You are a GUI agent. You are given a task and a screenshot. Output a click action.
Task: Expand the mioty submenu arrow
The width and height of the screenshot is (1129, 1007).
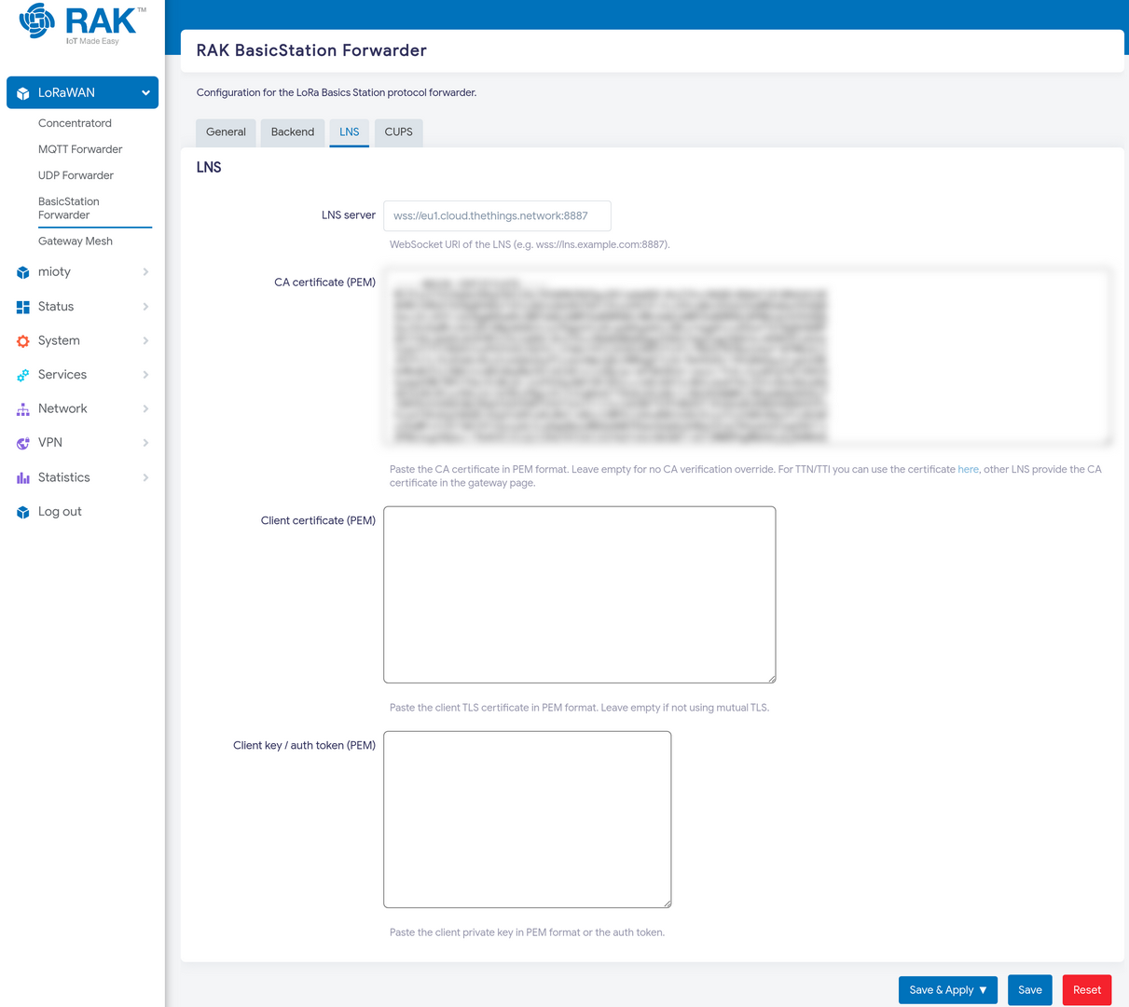click(145, 272)
